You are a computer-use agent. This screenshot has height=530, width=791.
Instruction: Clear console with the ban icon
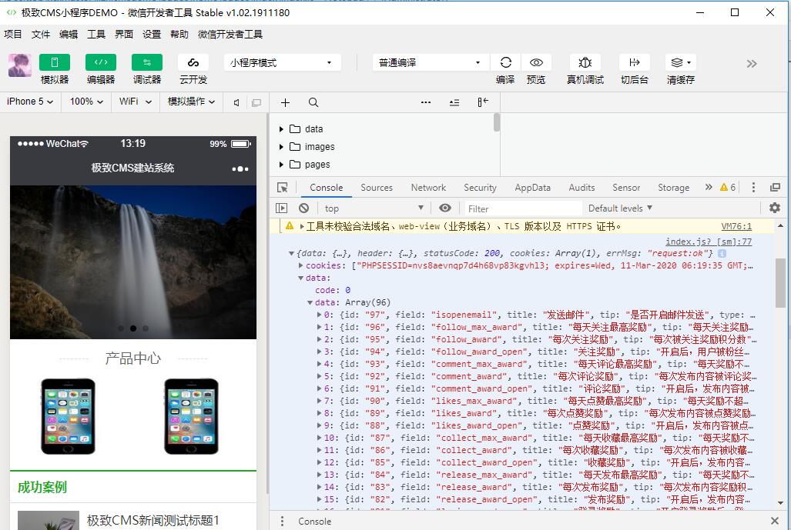(303, 208)
